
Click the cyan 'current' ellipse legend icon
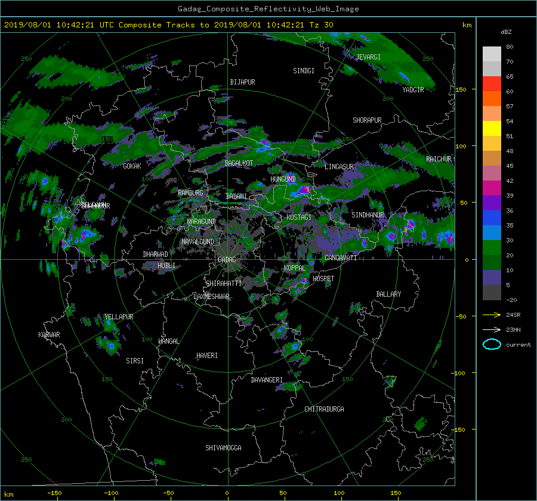(x=492, y=344)
